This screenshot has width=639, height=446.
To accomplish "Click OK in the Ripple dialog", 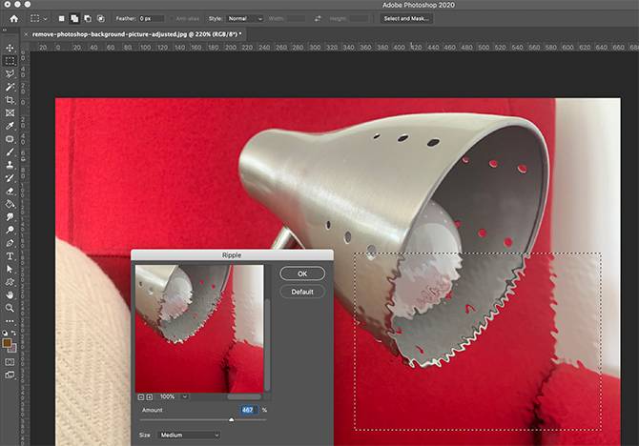I will [302, 273].
